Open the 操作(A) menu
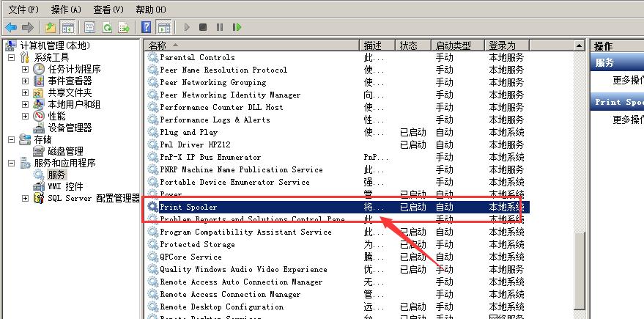This screenshot has width=644, height=319. (66, 9)
